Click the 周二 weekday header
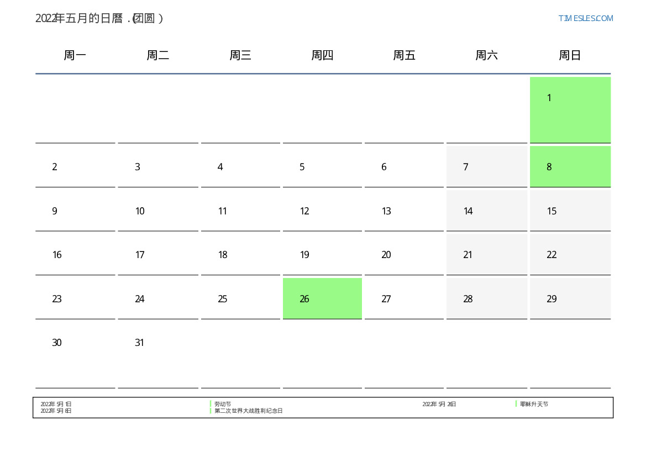The image size is (646, 457). coord(158,55)
